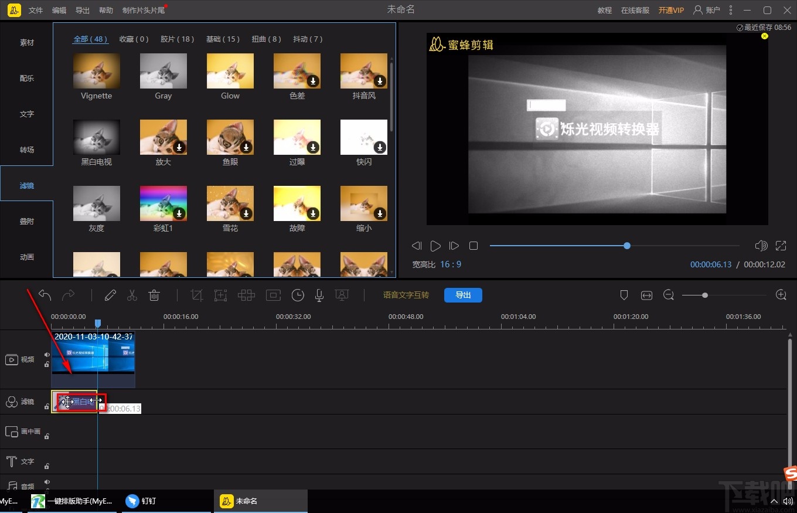The width and height of the screenshot is (797, 513).
Task: Open the three-dot more options menu
Action: click(730, 10)
